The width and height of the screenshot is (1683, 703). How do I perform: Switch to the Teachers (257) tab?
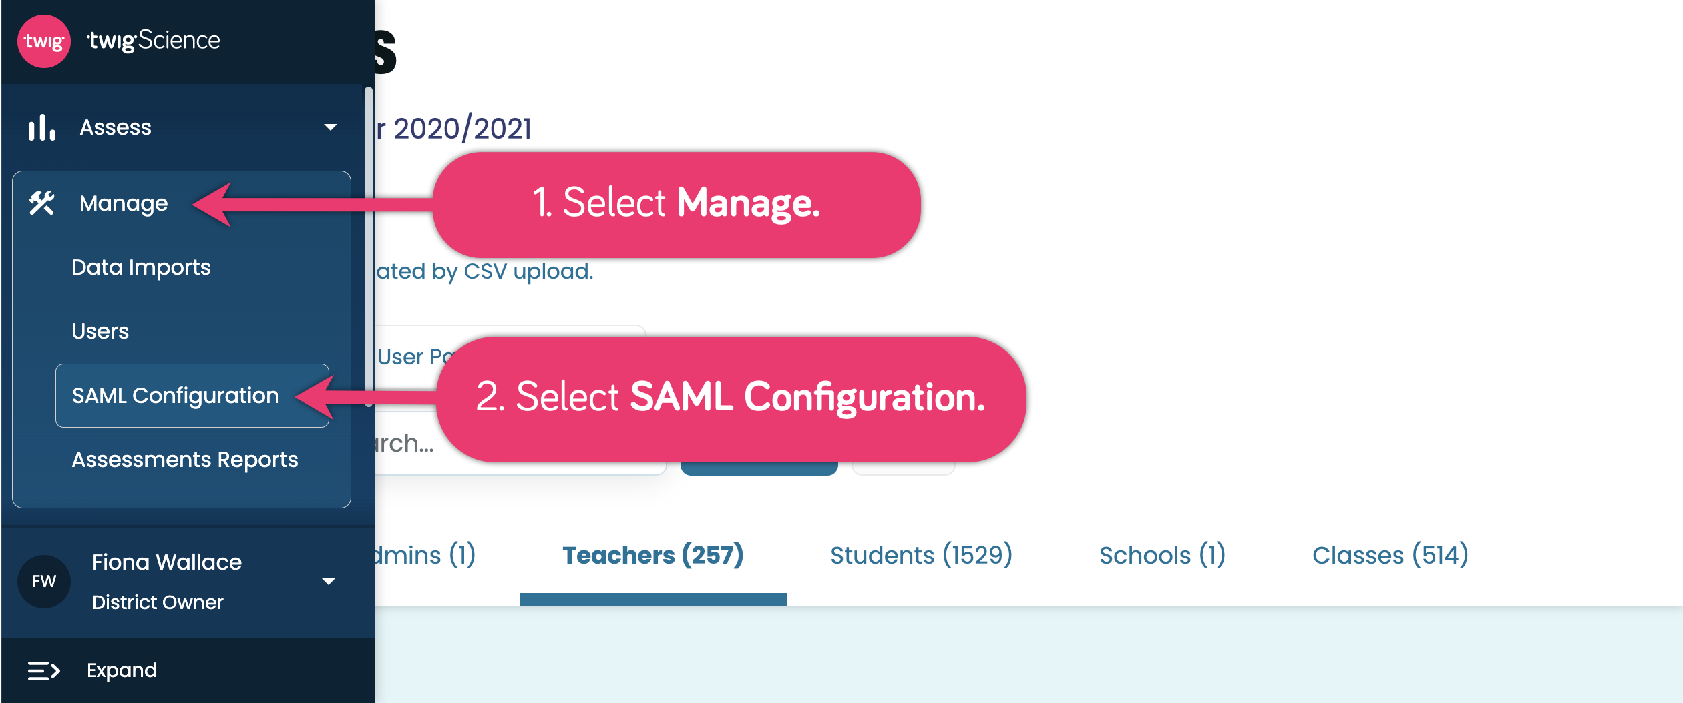pos(653,555)
